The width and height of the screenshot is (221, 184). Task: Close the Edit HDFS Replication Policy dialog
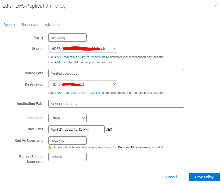[x=215, y=6]
